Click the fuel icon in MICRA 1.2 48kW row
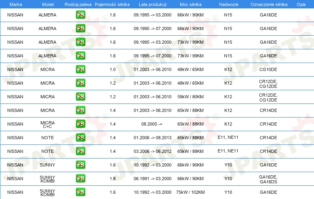Screen dimensions: 314x199 [x=80, y=83]
